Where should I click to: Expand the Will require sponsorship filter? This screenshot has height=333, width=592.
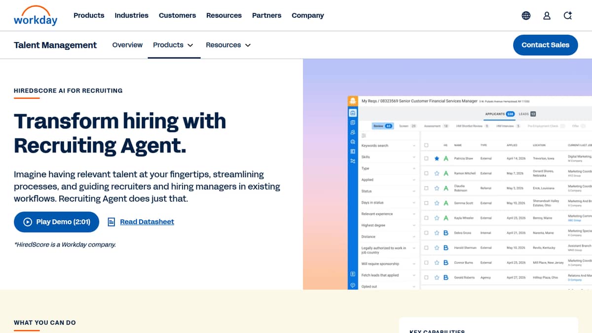(x=389, y=264)
